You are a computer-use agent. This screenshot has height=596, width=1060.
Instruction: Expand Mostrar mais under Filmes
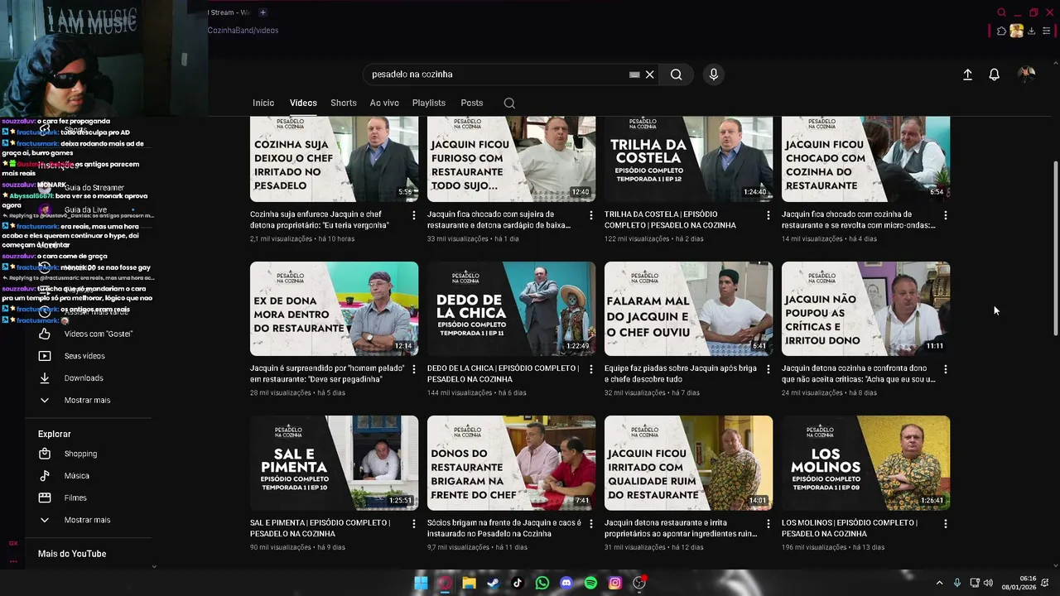coord(87,520)
